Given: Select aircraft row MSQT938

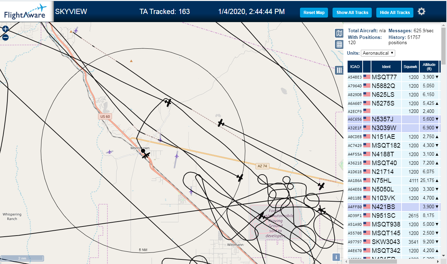Looking at the screenshot, I should click(x=393, y=224).
